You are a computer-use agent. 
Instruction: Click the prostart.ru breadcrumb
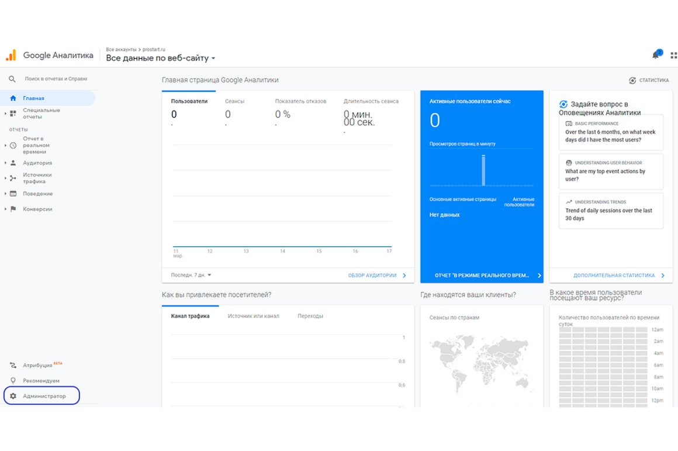click(x=154, y=49)
